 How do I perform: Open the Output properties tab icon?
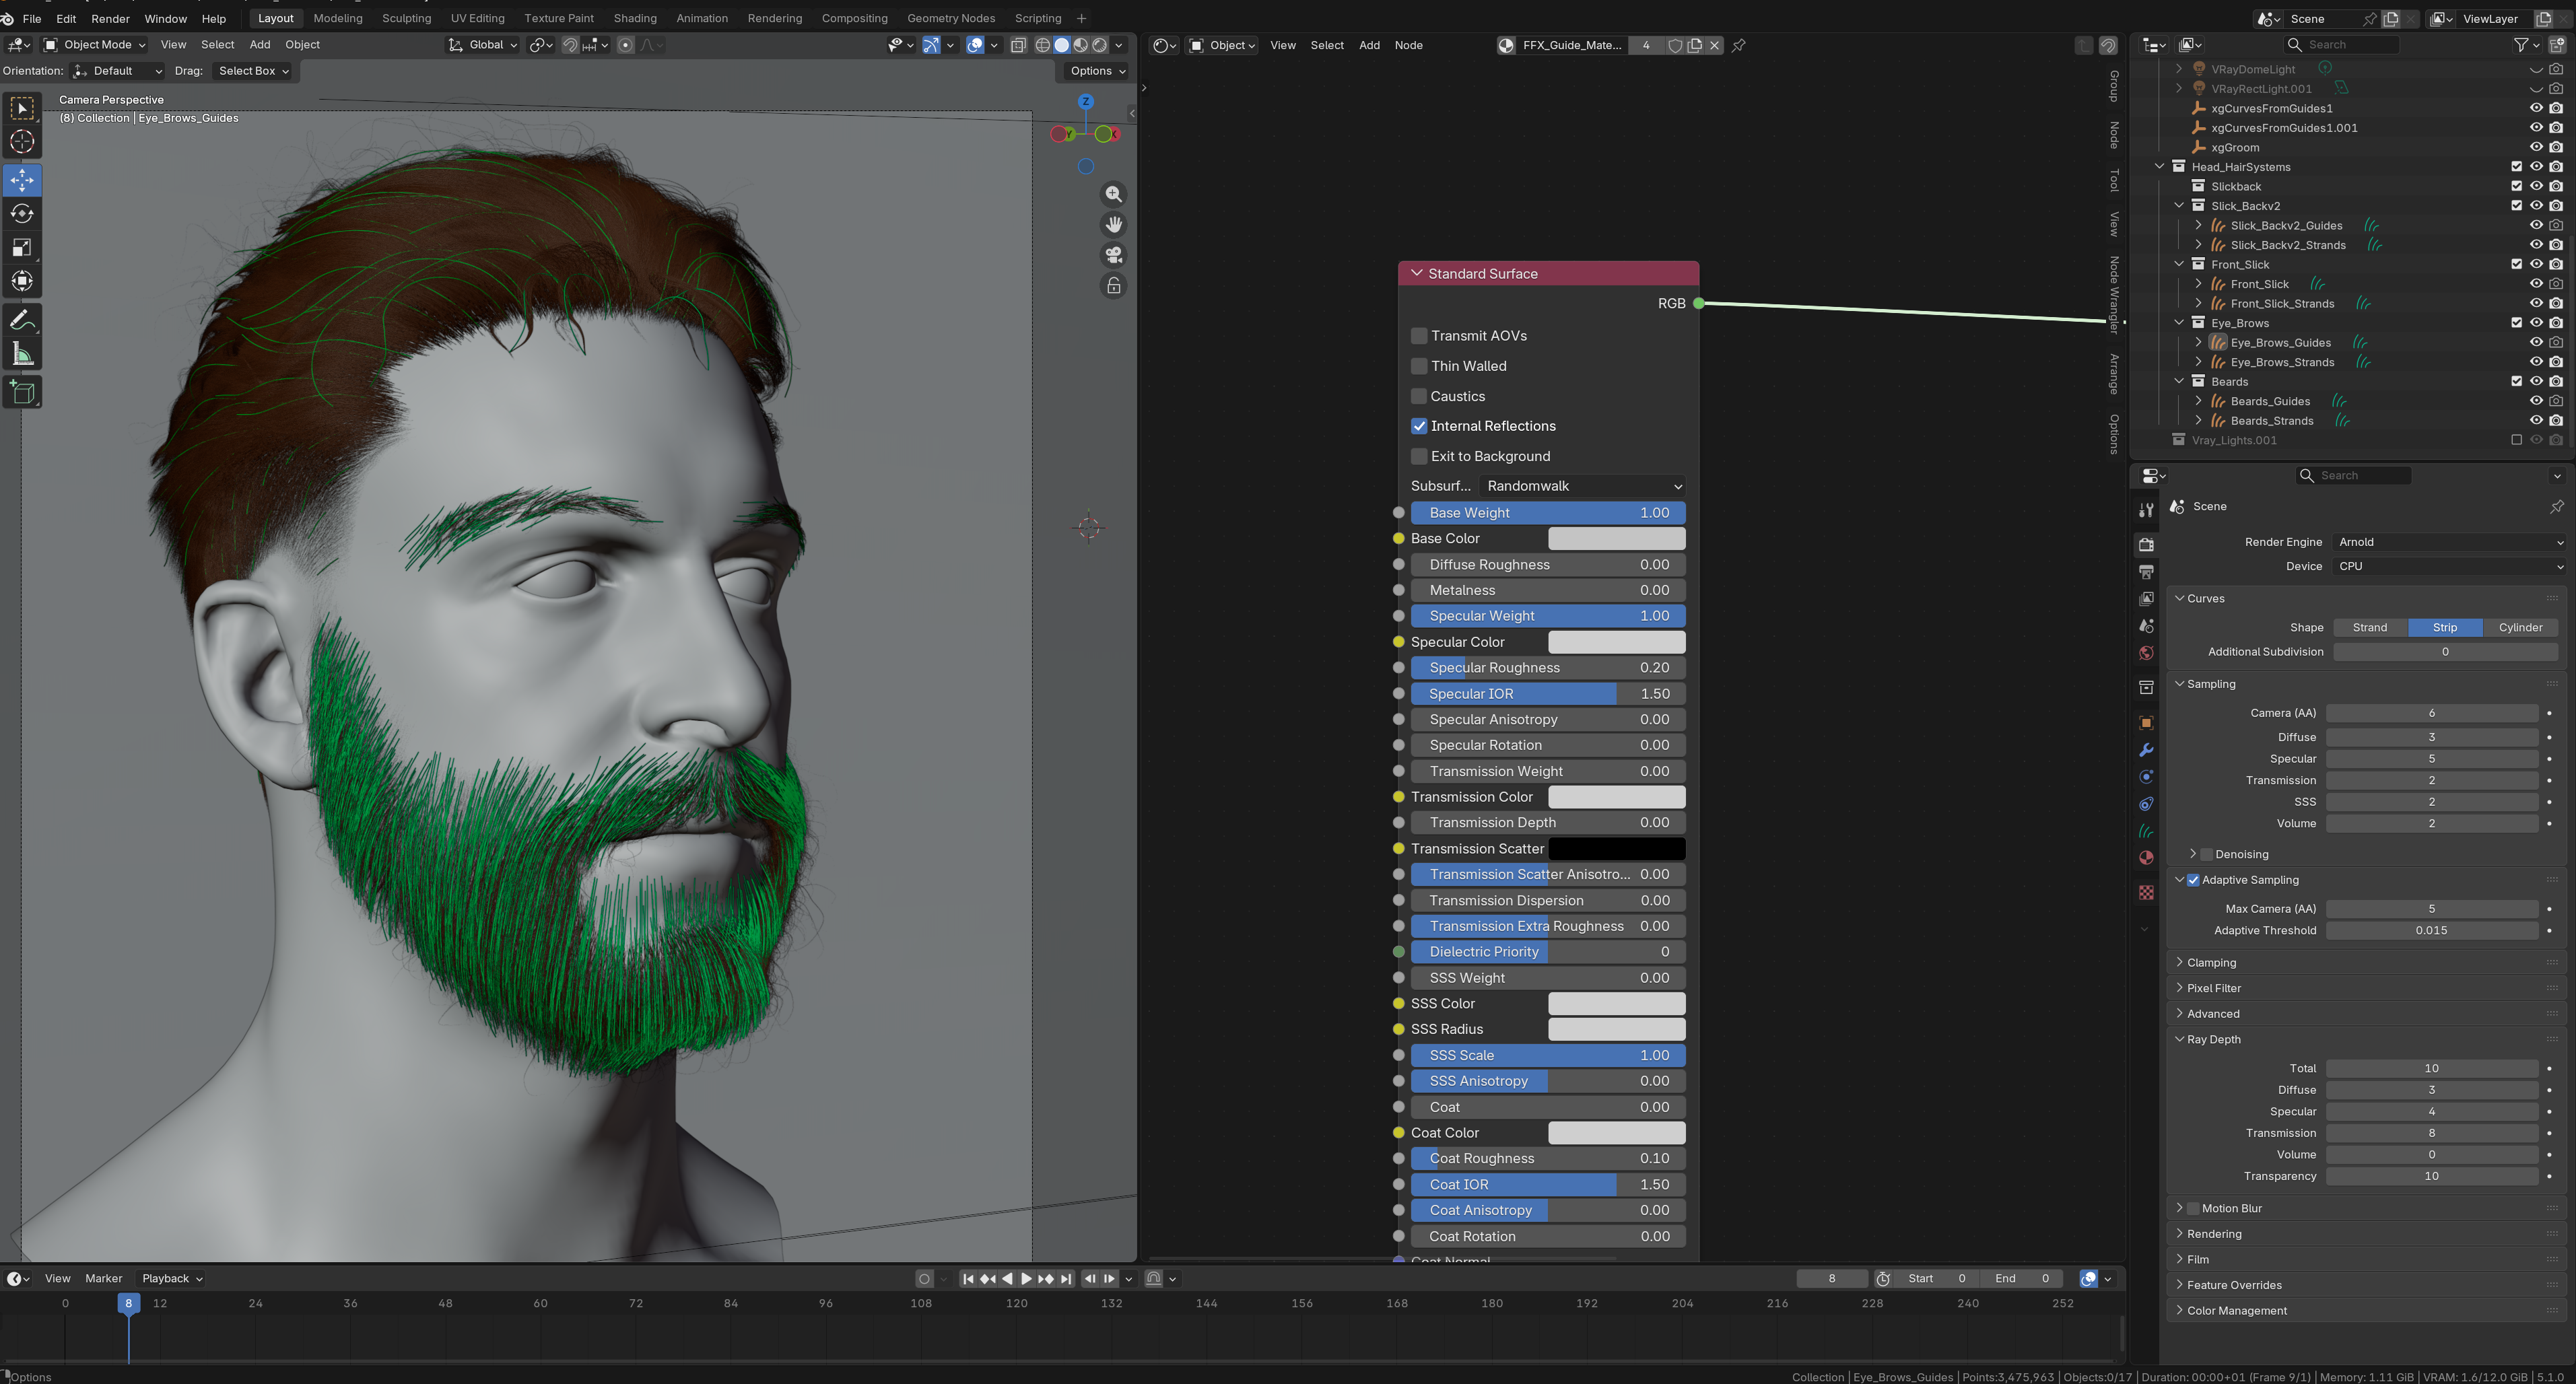pyautogui.click(x=2146, y=572)
